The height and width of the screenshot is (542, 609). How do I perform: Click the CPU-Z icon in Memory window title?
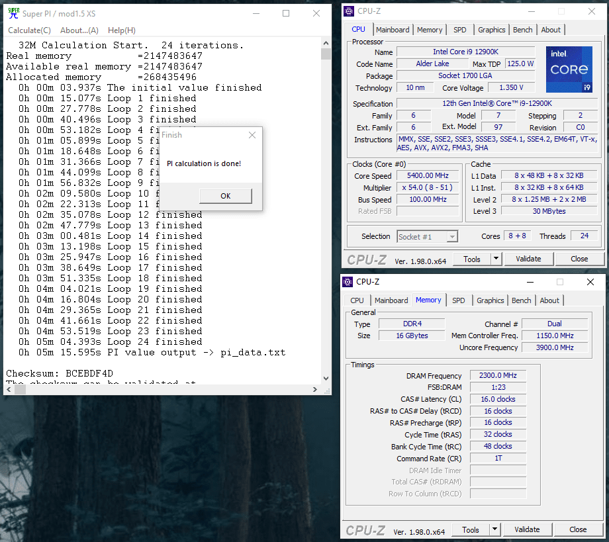tap(348, 282)
